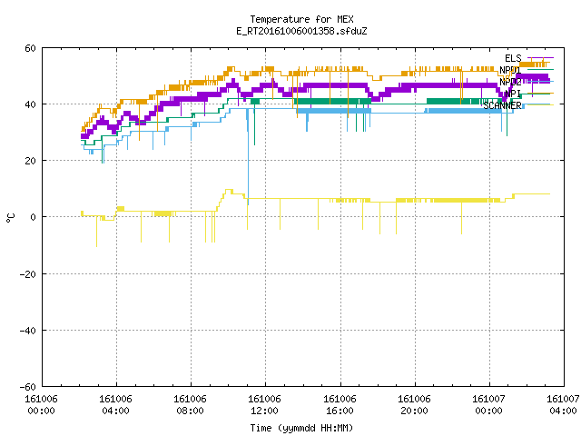The width and height of the screenshot is (581, 436).
Task: Click the purple ELS legend line sample
Action: coord(540,58)
